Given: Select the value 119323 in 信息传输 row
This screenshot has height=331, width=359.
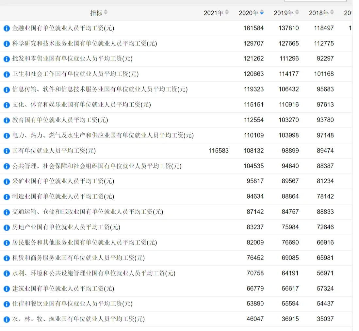Looking at the screenshot, I should click(x=254, y=89).
